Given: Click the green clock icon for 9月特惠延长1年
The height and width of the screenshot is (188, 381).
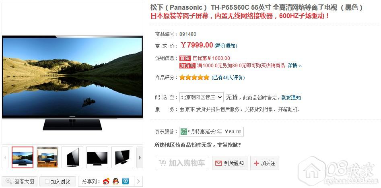Looking at the screenshot, I should [184, 132].
